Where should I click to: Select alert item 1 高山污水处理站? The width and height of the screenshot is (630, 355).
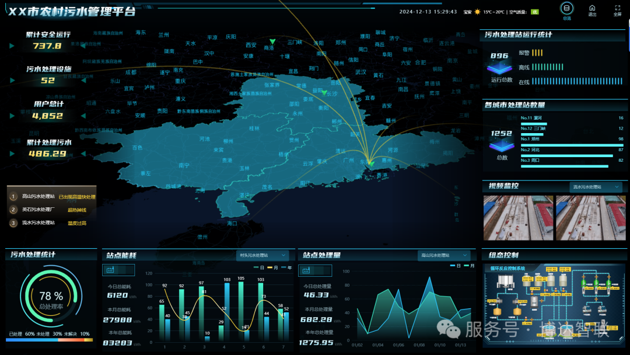click(x=38, y=197)
